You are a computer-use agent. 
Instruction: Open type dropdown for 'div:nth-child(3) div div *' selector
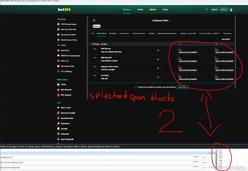(206, 162)
